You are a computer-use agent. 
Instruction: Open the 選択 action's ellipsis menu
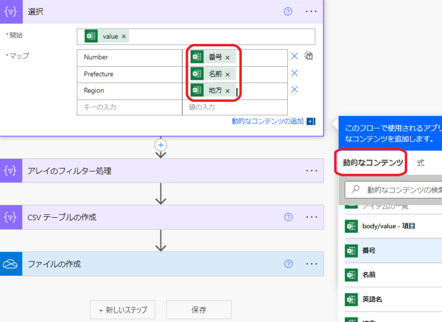click(x=312, y=12)
